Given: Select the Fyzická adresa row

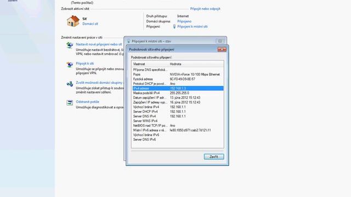Looking at the screenshot, I should (x=178, y=79).
